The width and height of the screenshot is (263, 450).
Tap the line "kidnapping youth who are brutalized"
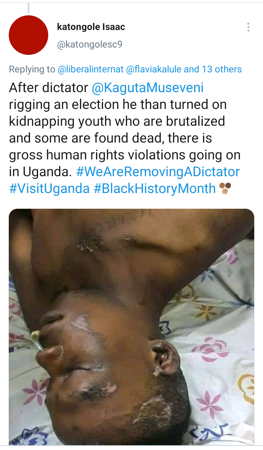pyautogui.click(x=117, y=122)
